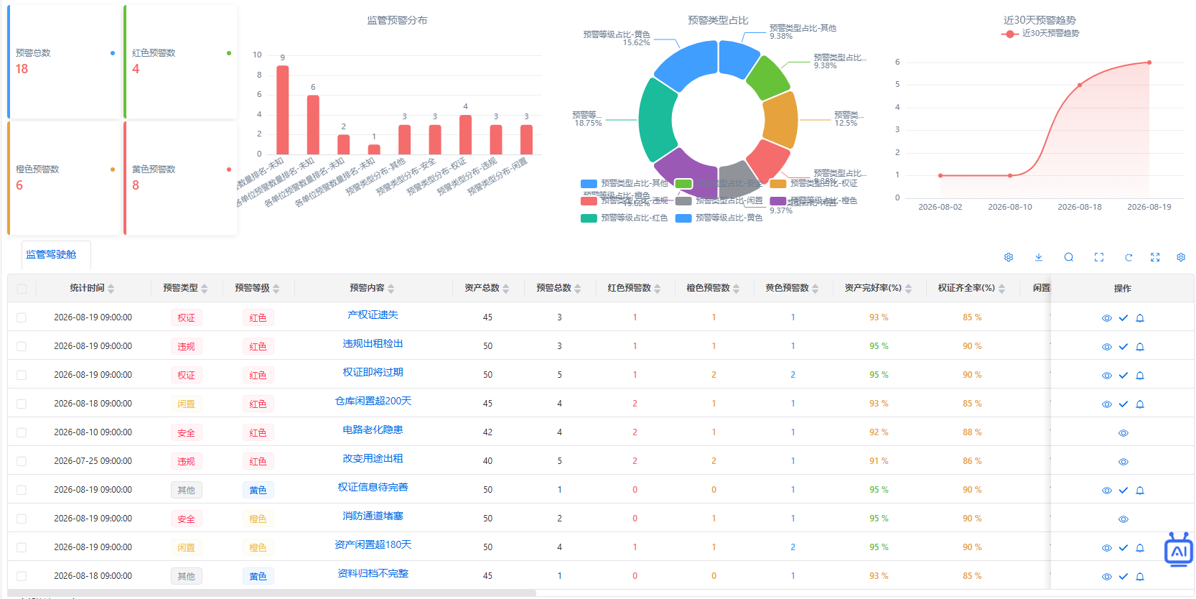Check the box for 消防通道堵塞 row
The width and height of the screenshot is (1196, 599).
pos(22,519)
